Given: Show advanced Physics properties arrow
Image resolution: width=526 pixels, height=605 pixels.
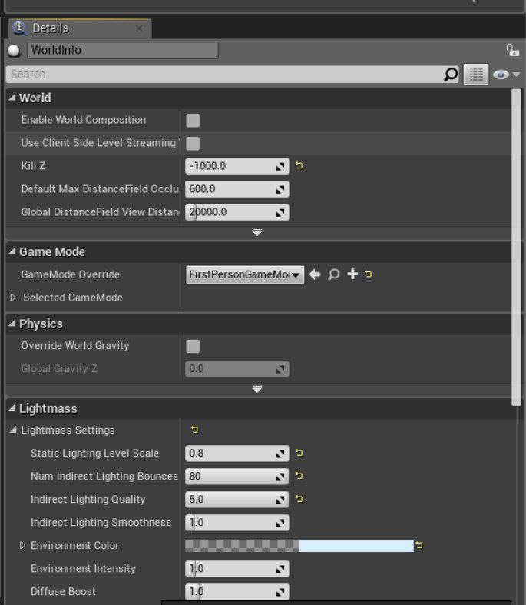Looking at the screenshot, I should 257,389.
